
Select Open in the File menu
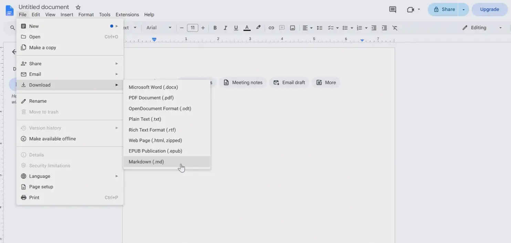70,37
